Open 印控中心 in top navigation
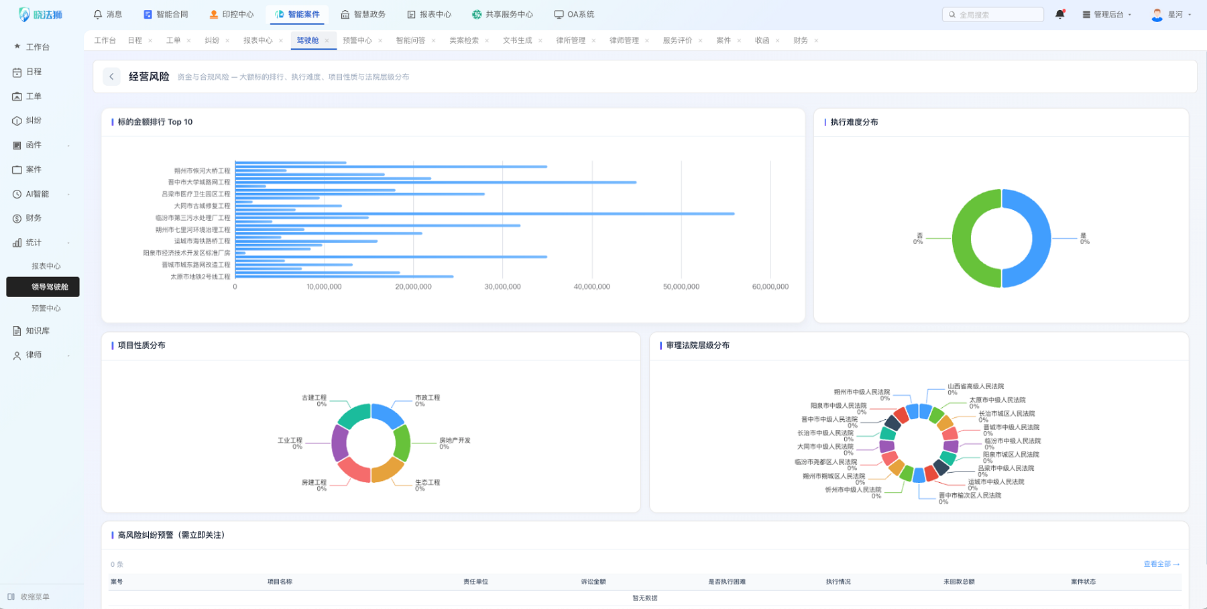Viewport: 1207px width, 609px height. click(231, 14)
